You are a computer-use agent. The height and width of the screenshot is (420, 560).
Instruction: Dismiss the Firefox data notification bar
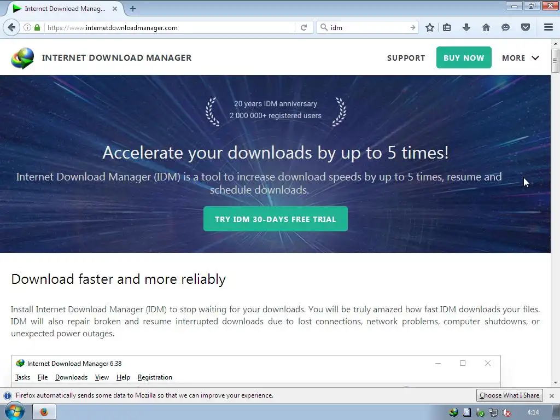coord(551,396)
